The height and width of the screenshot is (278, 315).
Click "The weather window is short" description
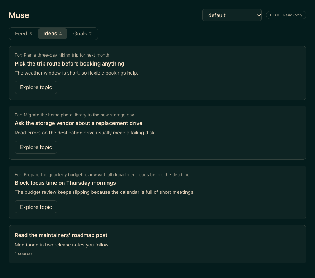[x=76, y=73]
